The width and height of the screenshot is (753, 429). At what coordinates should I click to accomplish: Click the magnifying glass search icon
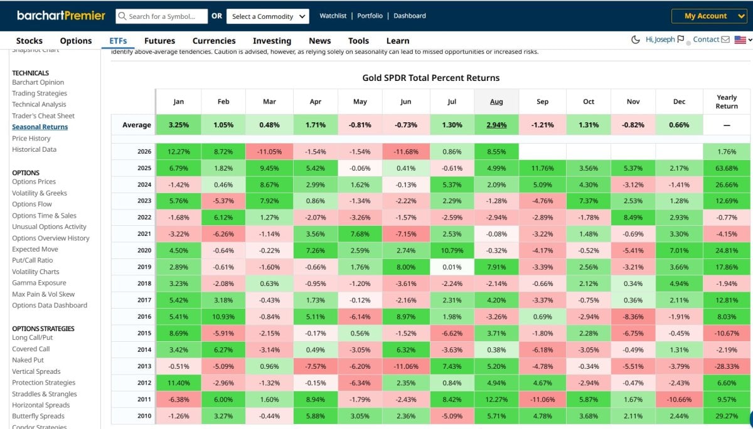click(x=122, y=16)
